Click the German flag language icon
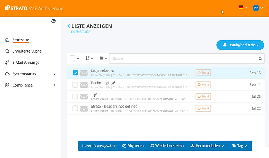The height and width of the screenshot is (158, 269). coord(241,8)
